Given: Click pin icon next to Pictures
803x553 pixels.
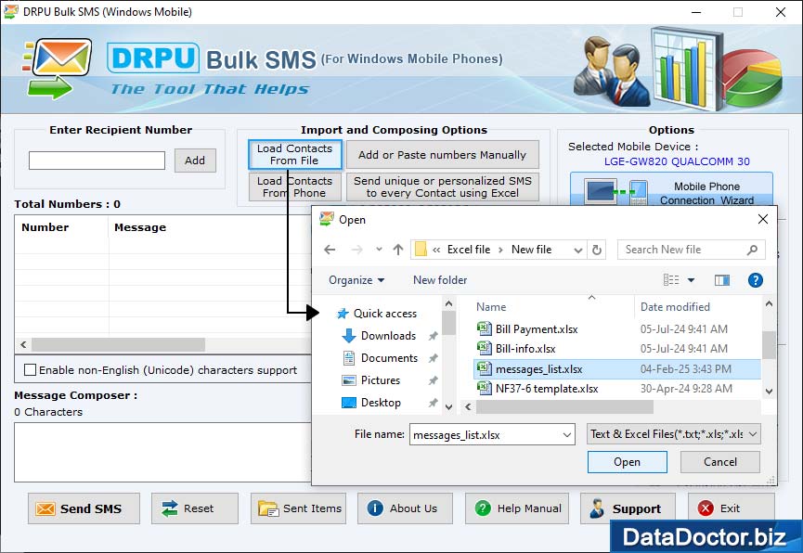Looking at the screenshot, I should coord(434,380).
